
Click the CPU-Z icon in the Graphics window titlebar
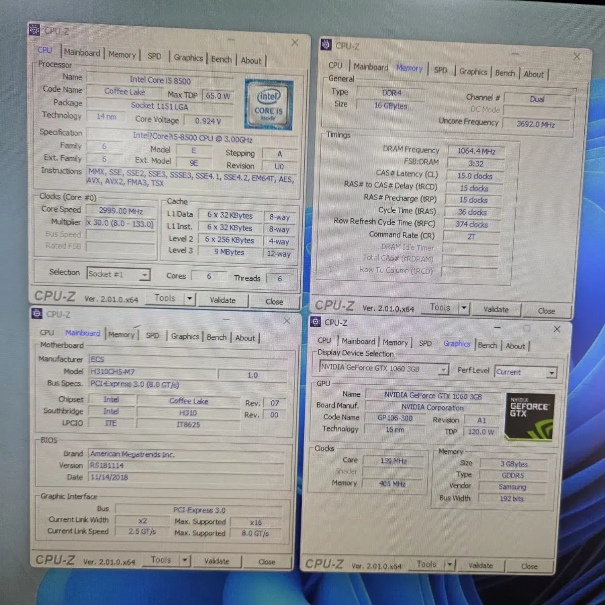pos(316,322)
